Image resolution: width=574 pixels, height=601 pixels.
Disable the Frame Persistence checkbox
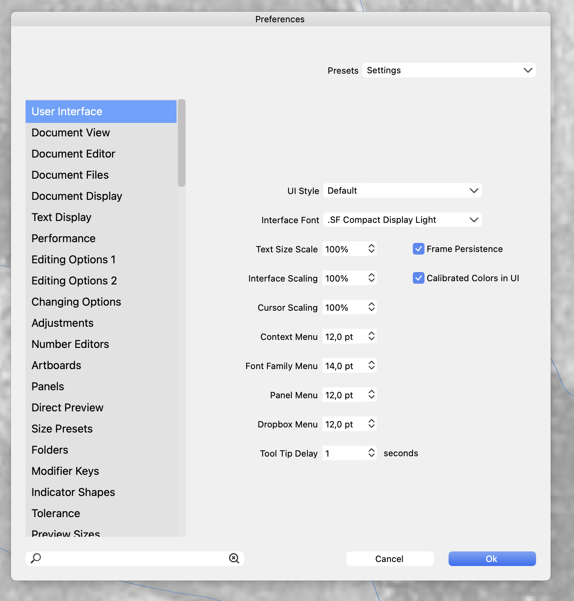pyautogui.click(x=418, y=249)
